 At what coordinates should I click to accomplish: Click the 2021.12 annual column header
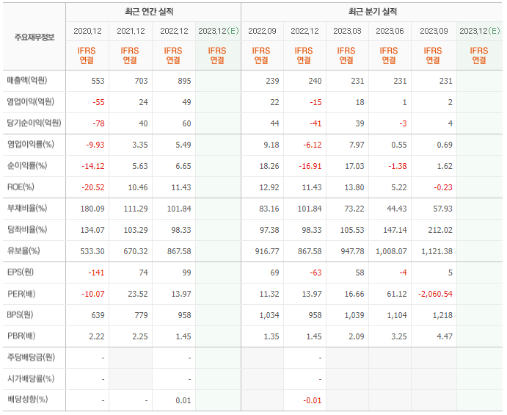(x=131, y=31)
